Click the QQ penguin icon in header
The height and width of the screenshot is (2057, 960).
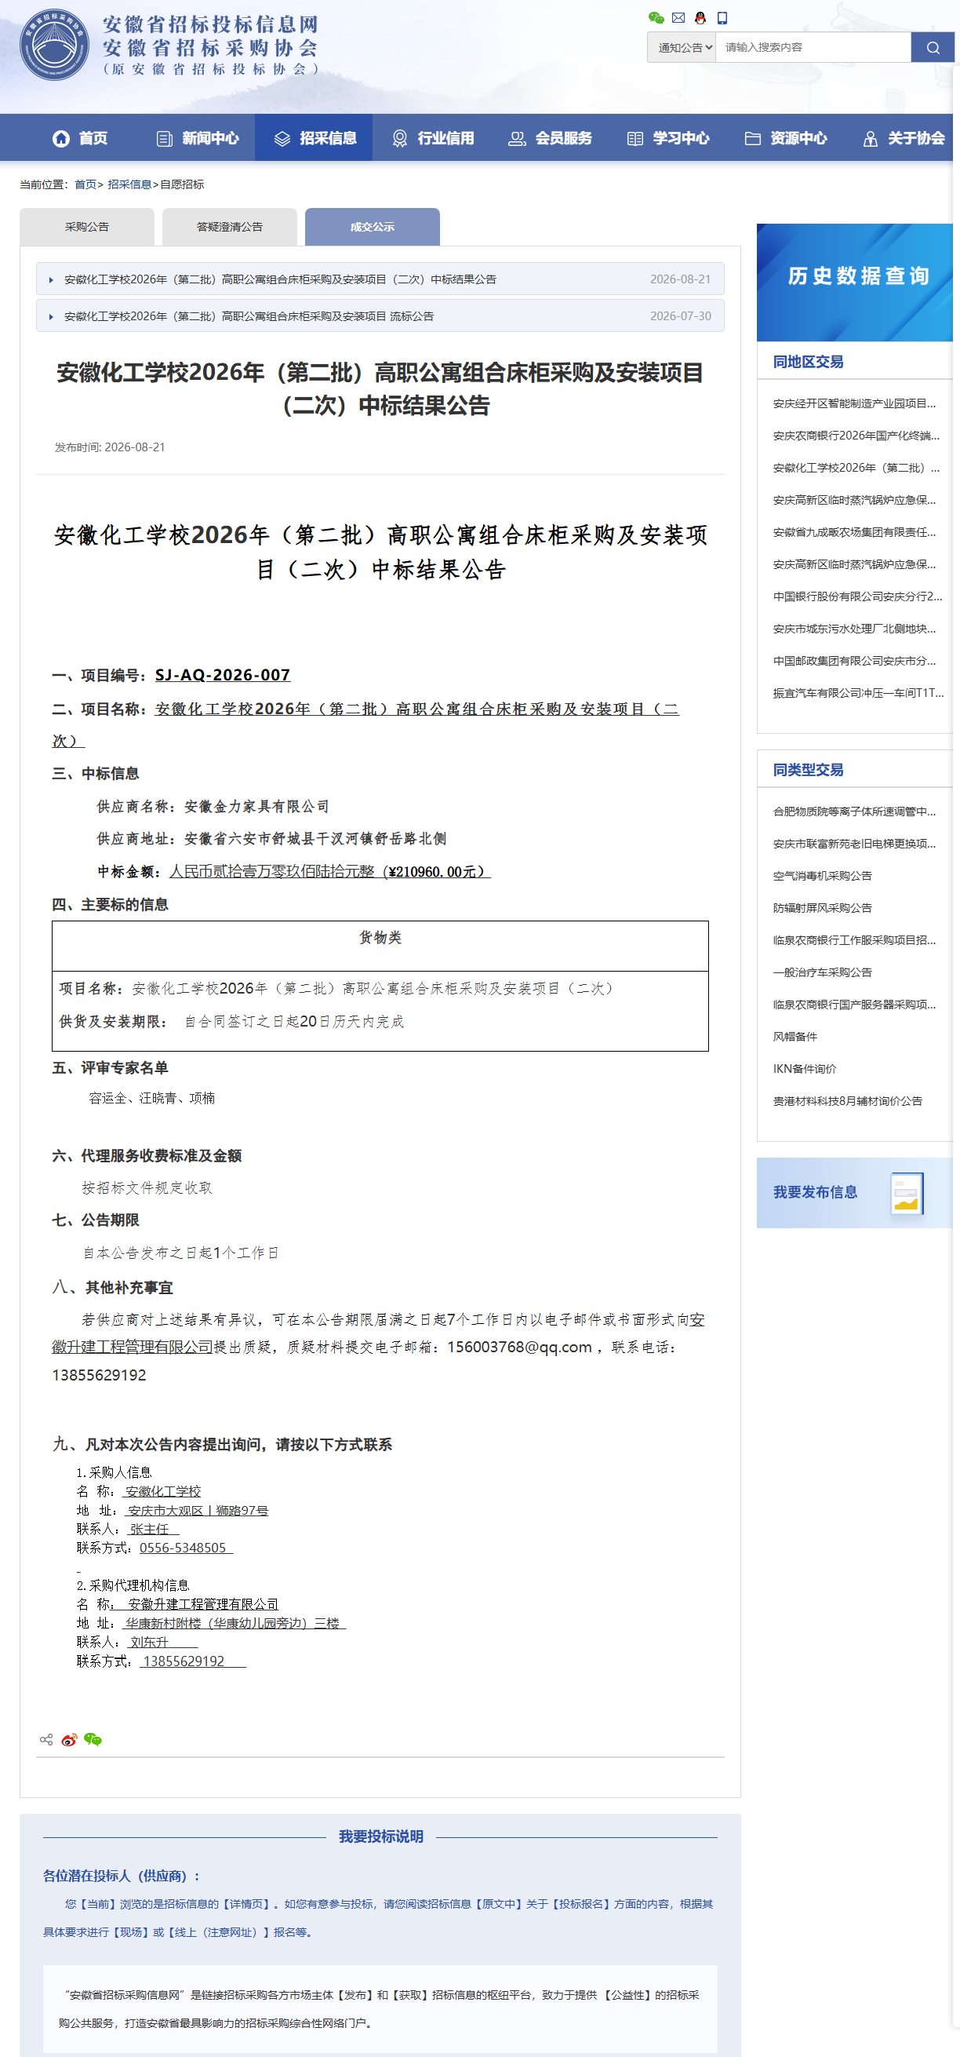pyautogui.click(x=700, y=17)
